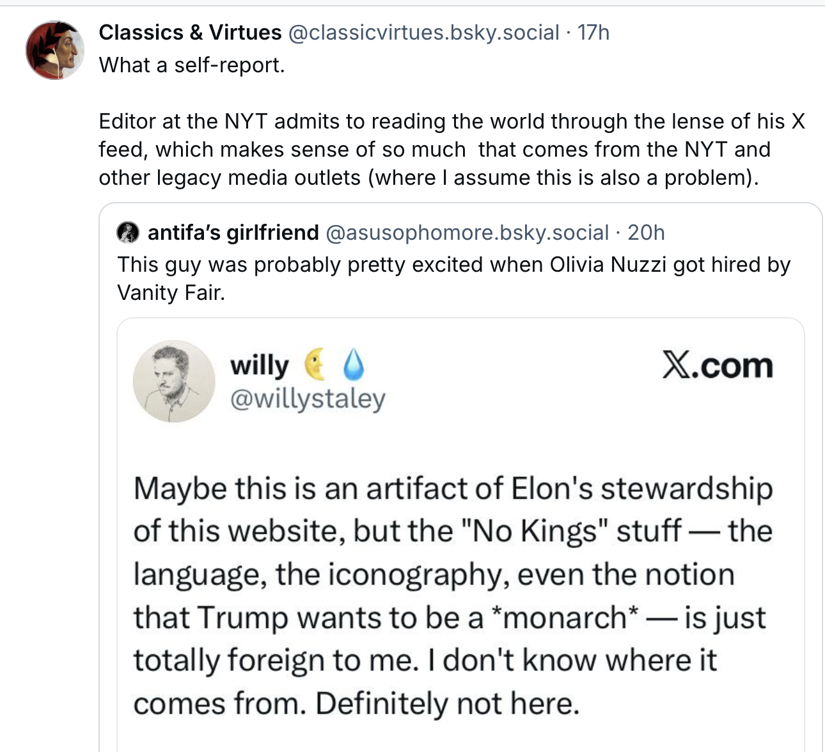Open the antifa's girlfriend display name

point(233,233)
